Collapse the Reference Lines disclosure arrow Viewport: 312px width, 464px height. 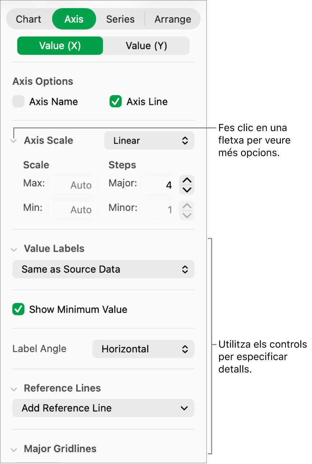(14, 389)
